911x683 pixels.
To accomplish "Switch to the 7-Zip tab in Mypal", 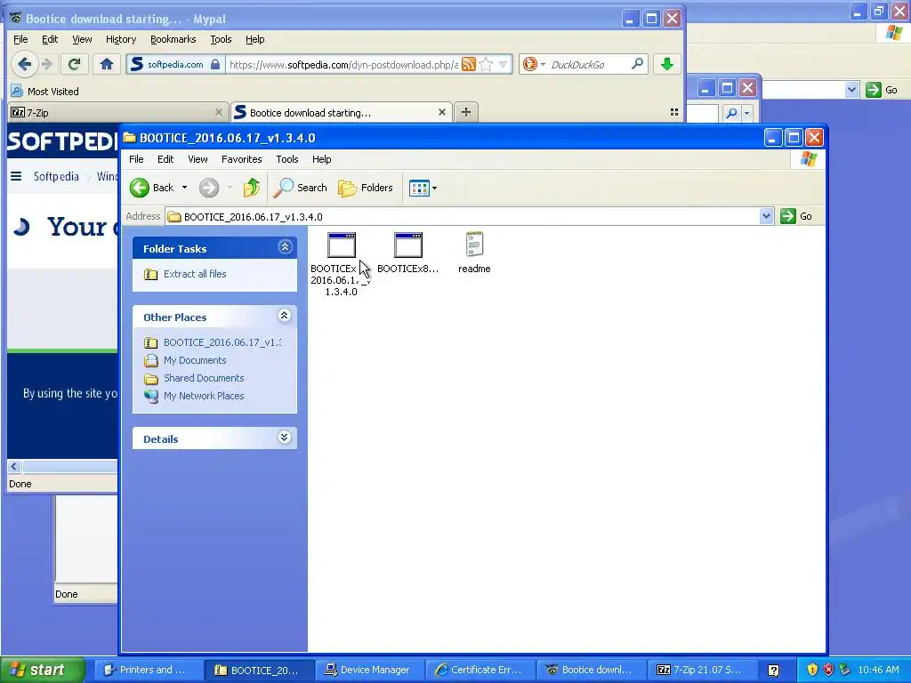I will [117, 113].
